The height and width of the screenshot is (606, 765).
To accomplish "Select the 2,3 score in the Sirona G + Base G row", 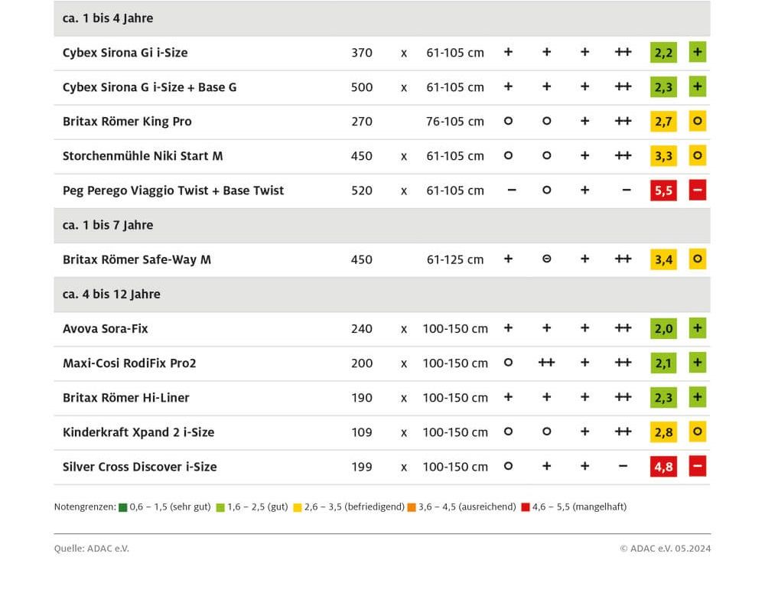I will point(663,87).
